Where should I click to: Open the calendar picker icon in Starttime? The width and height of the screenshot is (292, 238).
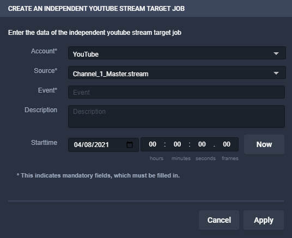(x=130, y=145)
